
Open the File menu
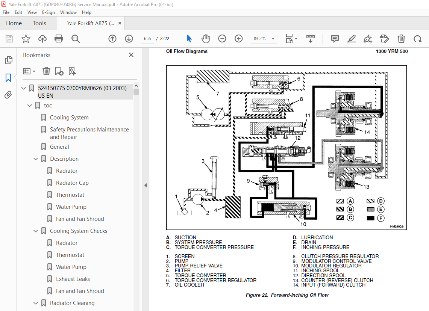(6, 12)
